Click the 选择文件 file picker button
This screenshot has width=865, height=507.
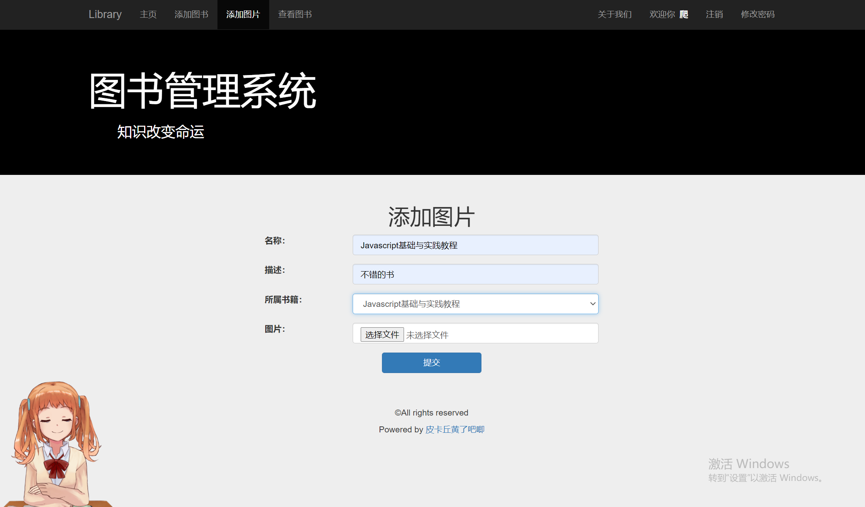(x=382, y=334)
